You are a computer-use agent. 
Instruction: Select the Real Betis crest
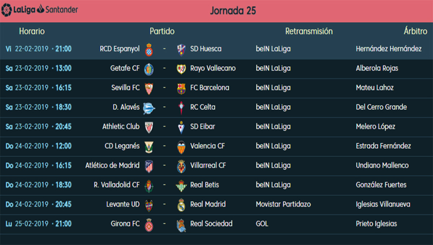click(181, 185)
